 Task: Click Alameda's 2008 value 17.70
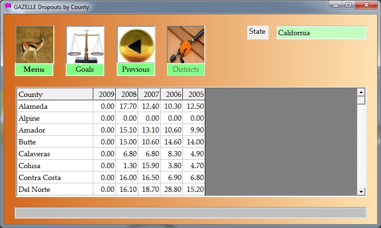coord(127,106)
